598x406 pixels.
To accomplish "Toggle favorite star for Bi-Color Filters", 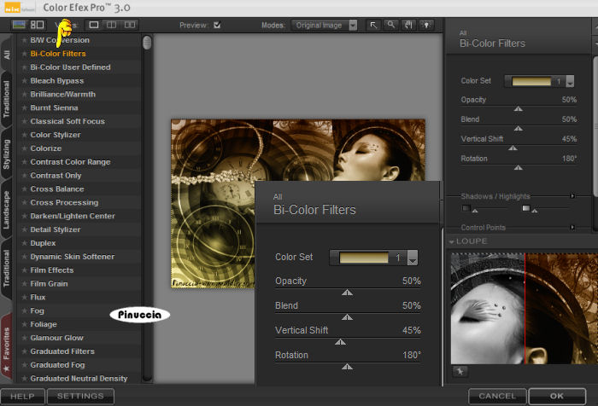I will click(x=25, y=54).
